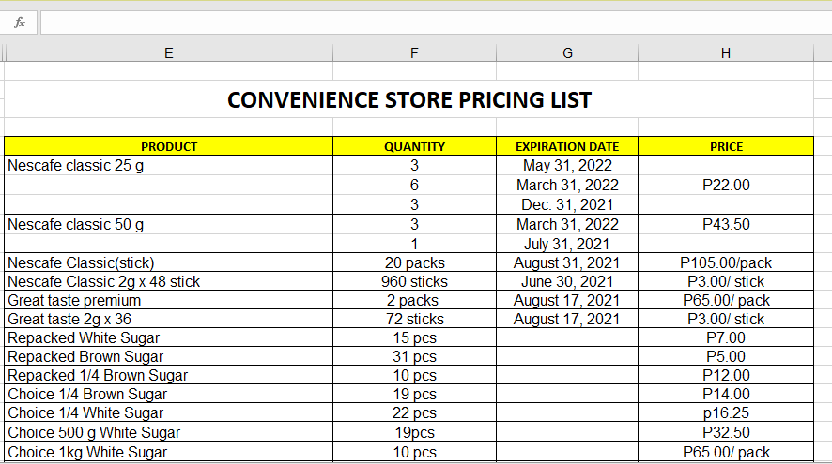Select column H header

[x=725, y=54]
